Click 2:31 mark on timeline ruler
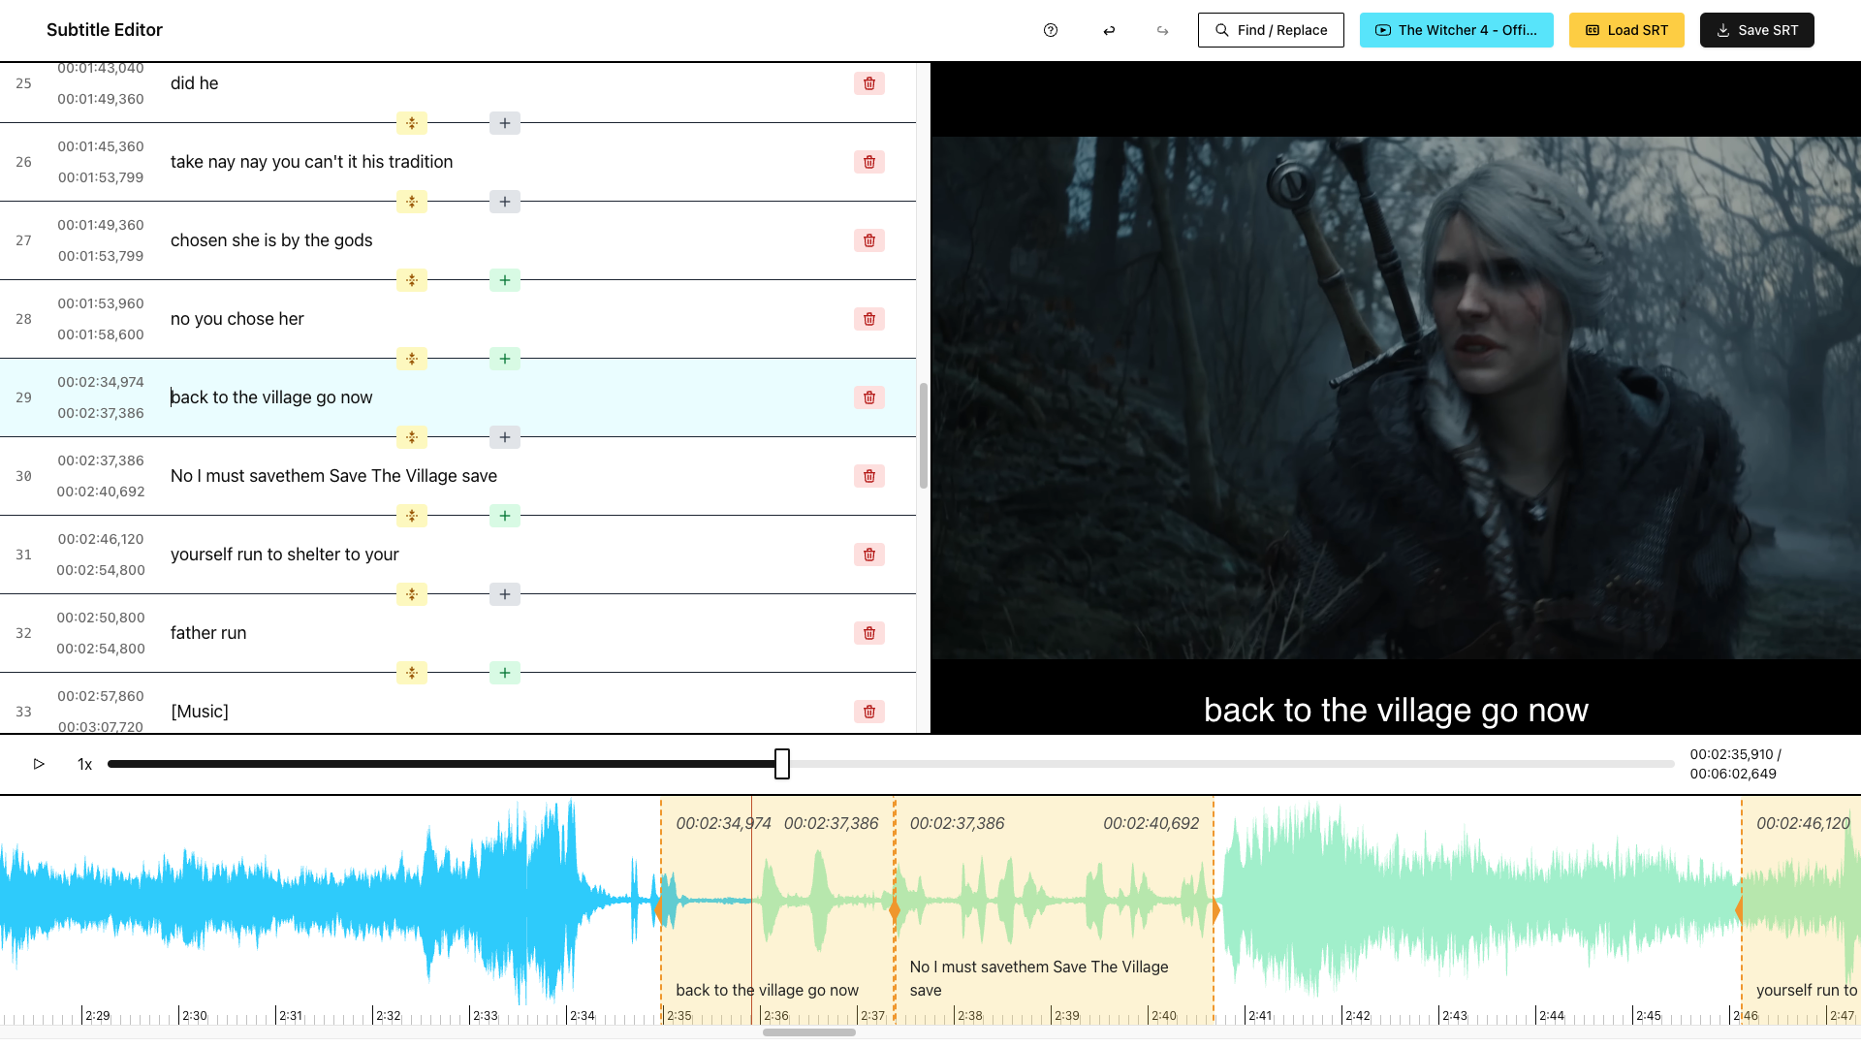This screenshot has height=1047, width=1861. point(291,1015)
